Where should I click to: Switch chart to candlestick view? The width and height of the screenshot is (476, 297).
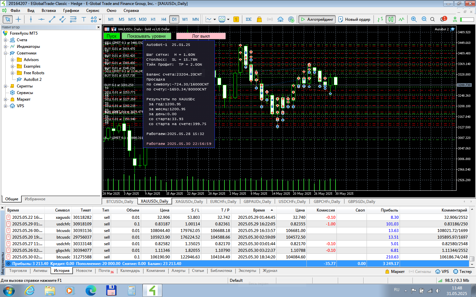pos(391,19)
